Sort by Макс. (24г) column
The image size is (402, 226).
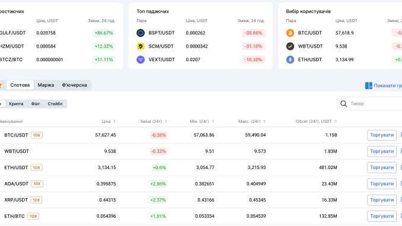[x=252, y=122]
